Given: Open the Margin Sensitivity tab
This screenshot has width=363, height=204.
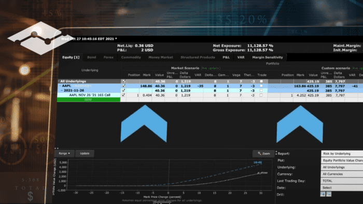Looking at the screenshot, I should (x=268, y=57).
